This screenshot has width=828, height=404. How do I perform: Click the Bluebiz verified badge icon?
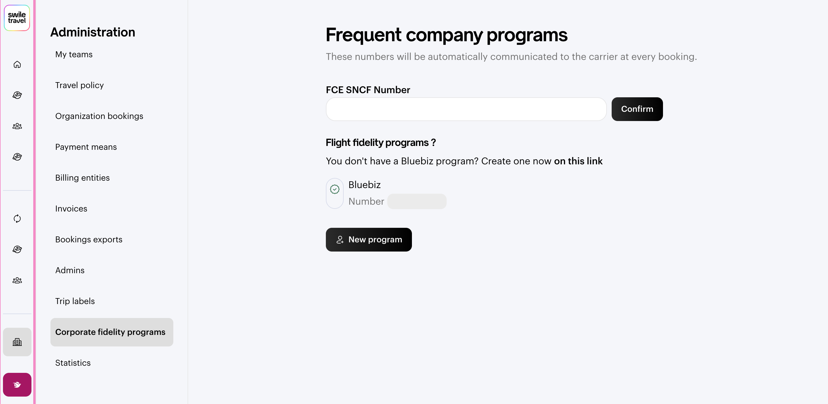[334, 190]
